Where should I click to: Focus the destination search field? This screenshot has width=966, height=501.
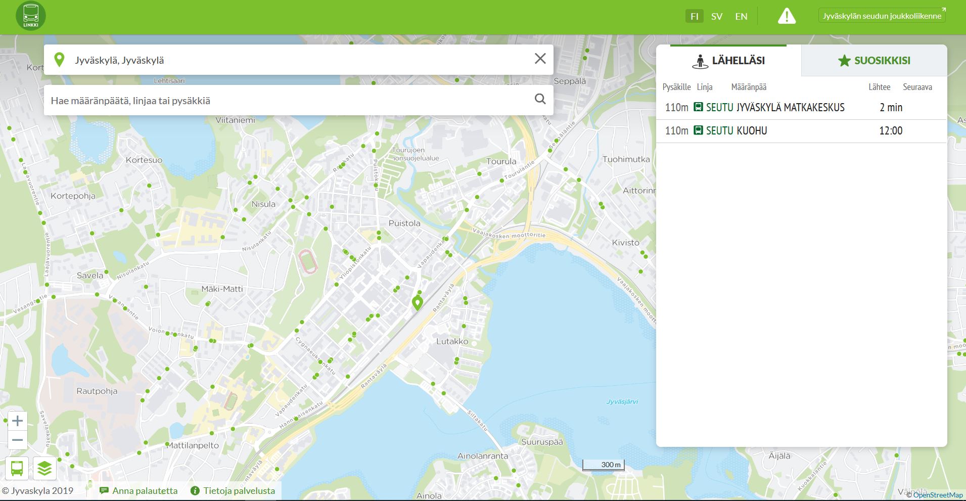point(288,101)
